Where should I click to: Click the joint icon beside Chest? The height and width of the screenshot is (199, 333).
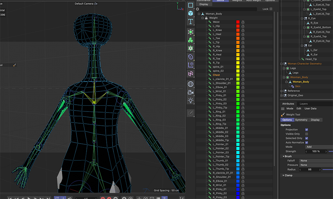210,75
